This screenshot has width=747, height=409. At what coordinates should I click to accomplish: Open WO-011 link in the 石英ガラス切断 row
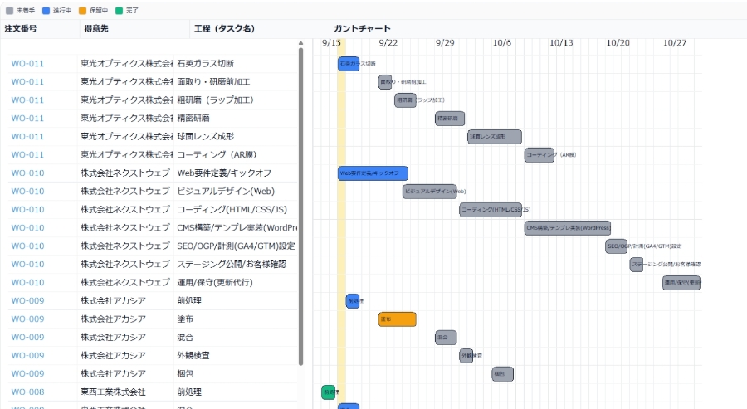(27, 64)
